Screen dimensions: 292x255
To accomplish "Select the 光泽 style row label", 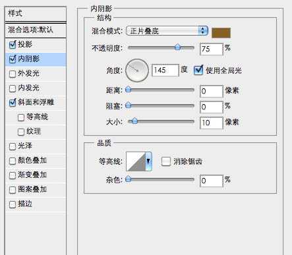I will pyautogui.click(x=25, y=146).
